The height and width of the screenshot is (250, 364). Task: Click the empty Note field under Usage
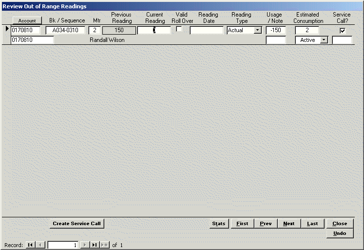275,40
